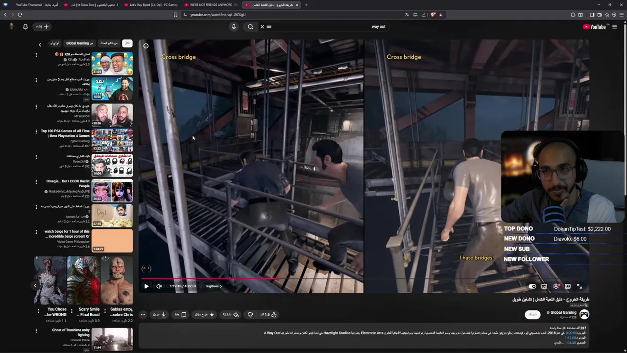This screenshot has height=353, width=627.
Task: Click the Ask button with sparkle icon
Action: (205, 315)
